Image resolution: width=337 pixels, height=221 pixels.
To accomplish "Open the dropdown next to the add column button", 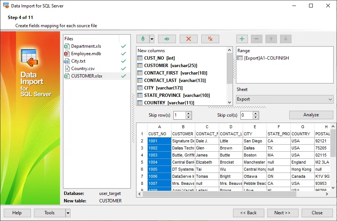I will point(152,39).
